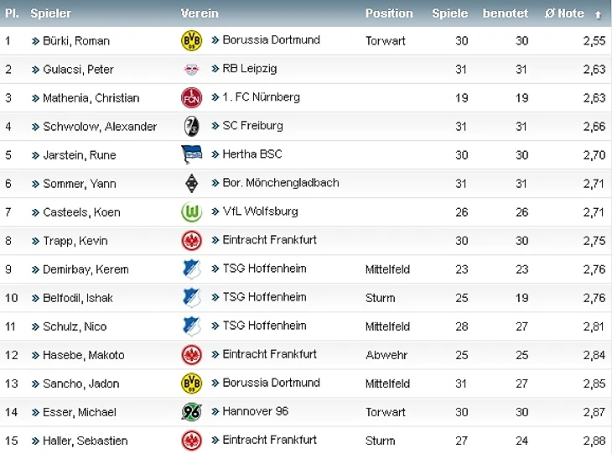Image resolution: width=612 pixels, height=454 pixels.
Task: Sort table by benotet column header
Action: pos(506,13)
